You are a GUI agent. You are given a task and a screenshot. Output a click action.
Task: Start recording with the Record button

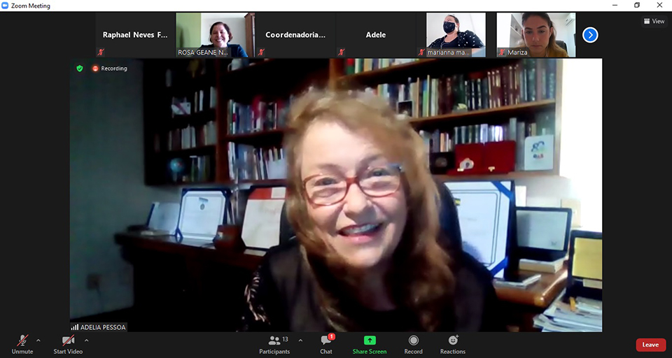(413, 343)
